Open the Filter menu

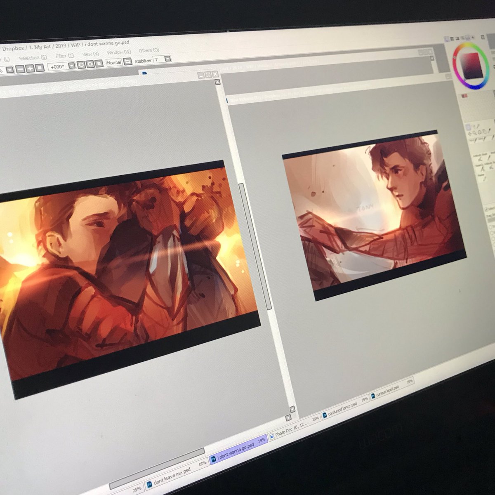(65, 56)
